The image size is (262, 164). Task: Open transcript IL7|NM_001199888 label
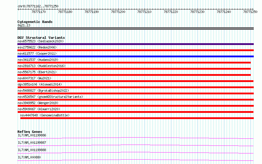click(32, 150)
